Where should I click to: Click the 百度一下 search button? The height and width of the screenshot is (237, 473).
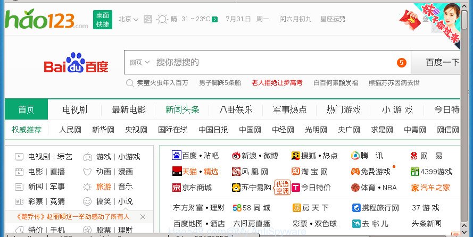point(436,62)
